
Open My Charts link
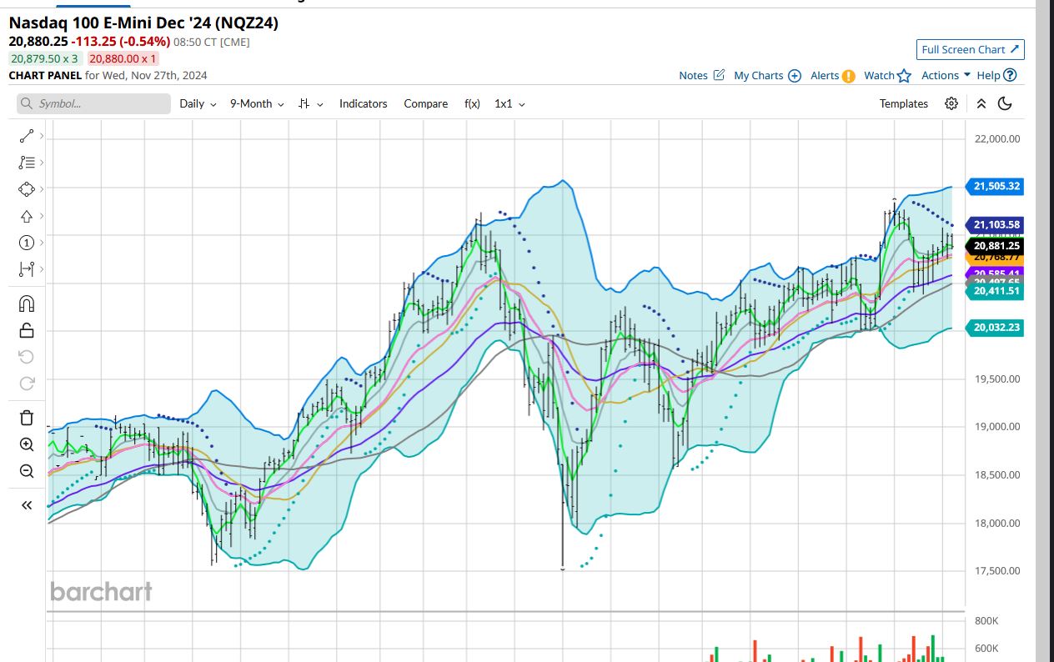(767, 75)
